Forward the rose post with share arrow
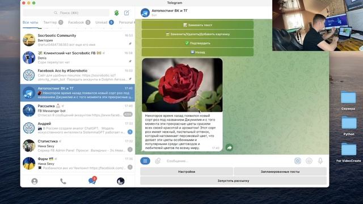Image resolution: width=363 pixels, height=204 pixels. (229, 147)
